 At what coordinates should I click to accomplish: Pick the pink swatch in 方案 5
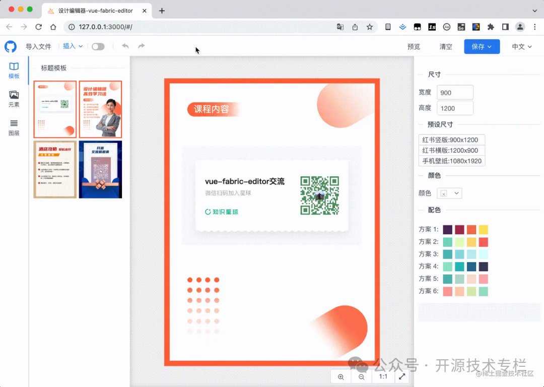483,279
